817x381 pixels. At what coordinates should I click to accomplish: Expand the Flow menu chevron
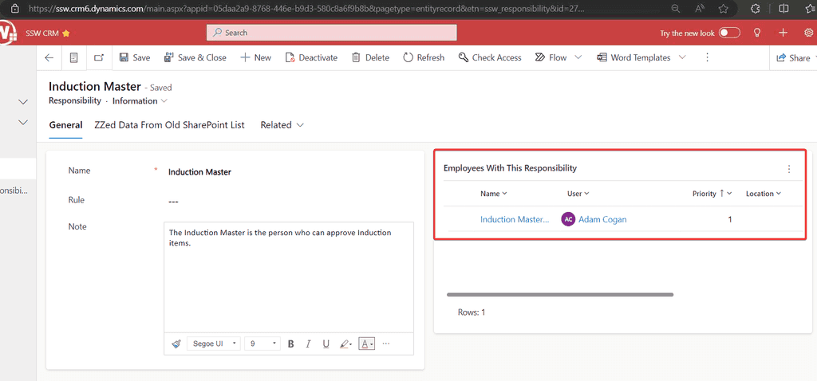pos(578,57)
